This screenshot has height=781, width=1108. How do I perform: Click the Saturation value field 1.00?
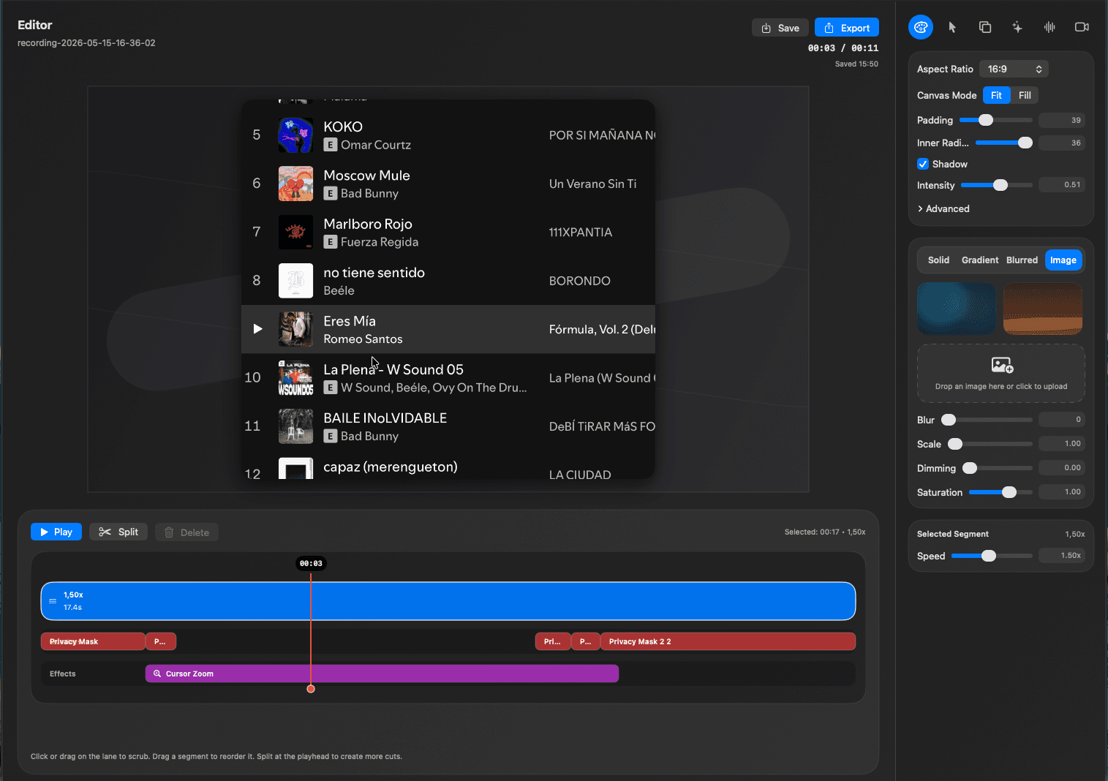coord(1062,492)
